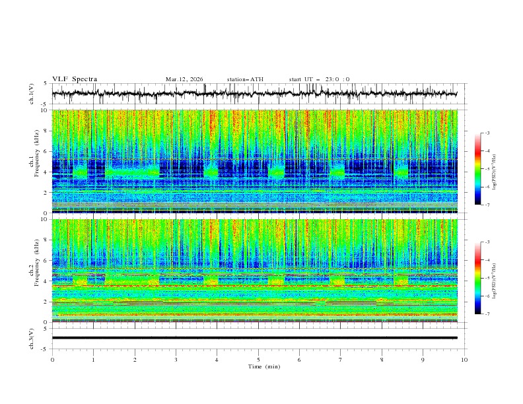The height and width of the screenshot is (404, 523).
Task: Click the 'station=ATH' label
Action: pyautogui.click(x=245, y=79)
